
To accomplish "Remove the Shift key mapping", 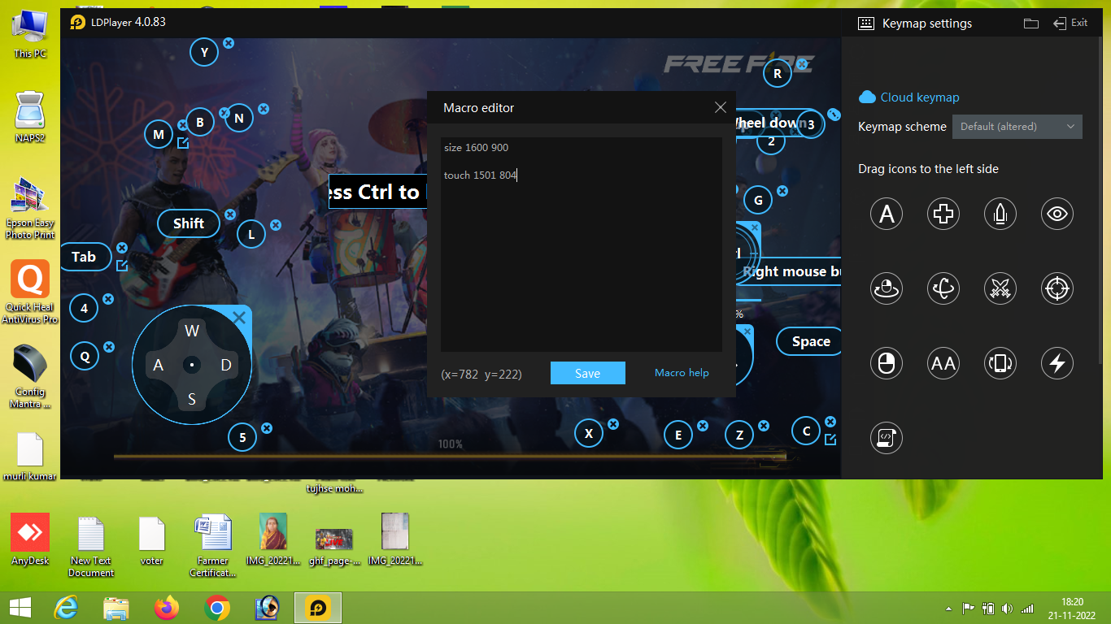I will 230,214.
